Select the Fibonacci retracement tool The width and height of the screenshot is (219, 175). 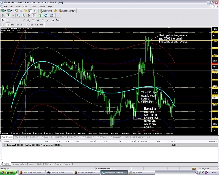tap(33, 20)
